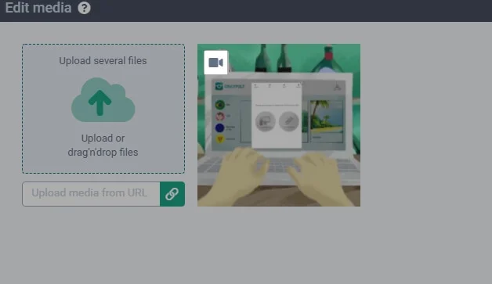Click the user profile icon on the laptop screen
Image resolution: width=492 pixels, height=284 pixels.
click(x=338, y=87)
